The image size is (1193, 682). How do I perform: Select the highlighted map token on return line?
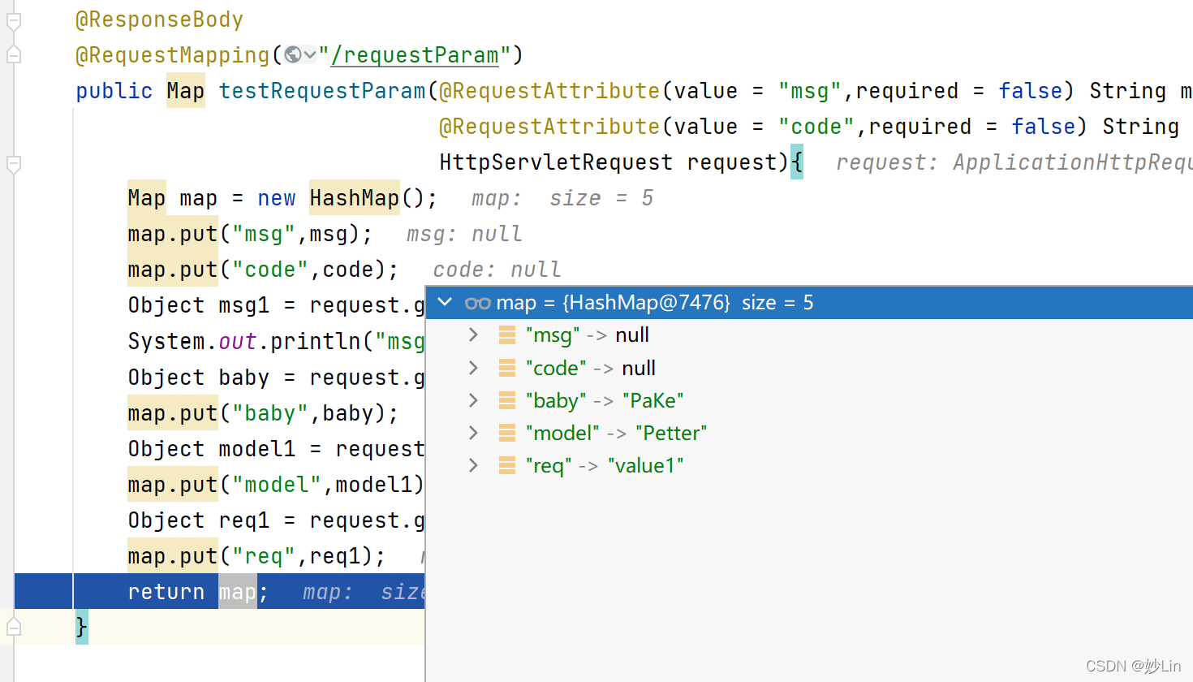pos(237,591)
